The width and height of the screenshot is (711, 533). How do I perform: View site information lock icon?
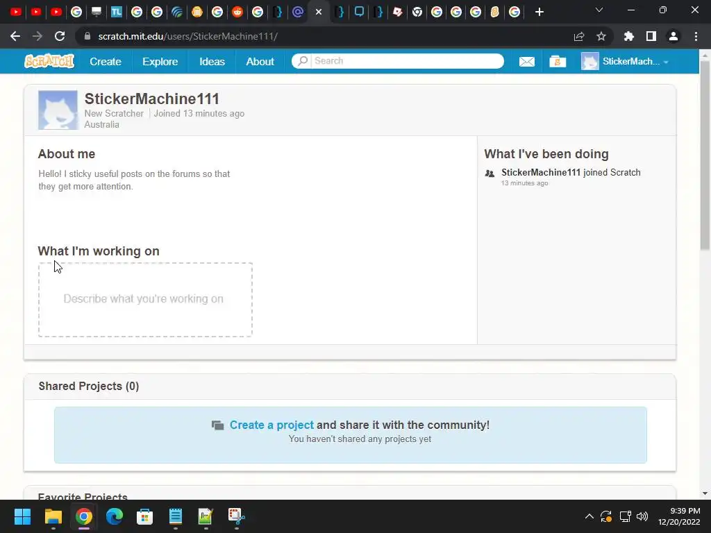point(87,36)
